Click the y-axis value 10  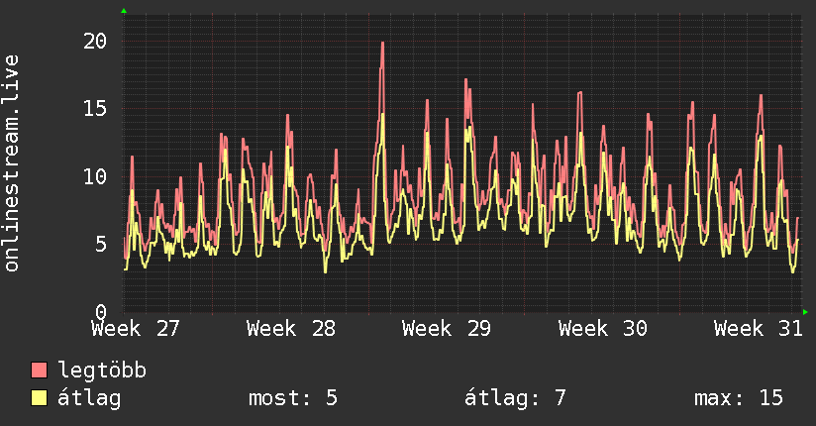point(95,176)
